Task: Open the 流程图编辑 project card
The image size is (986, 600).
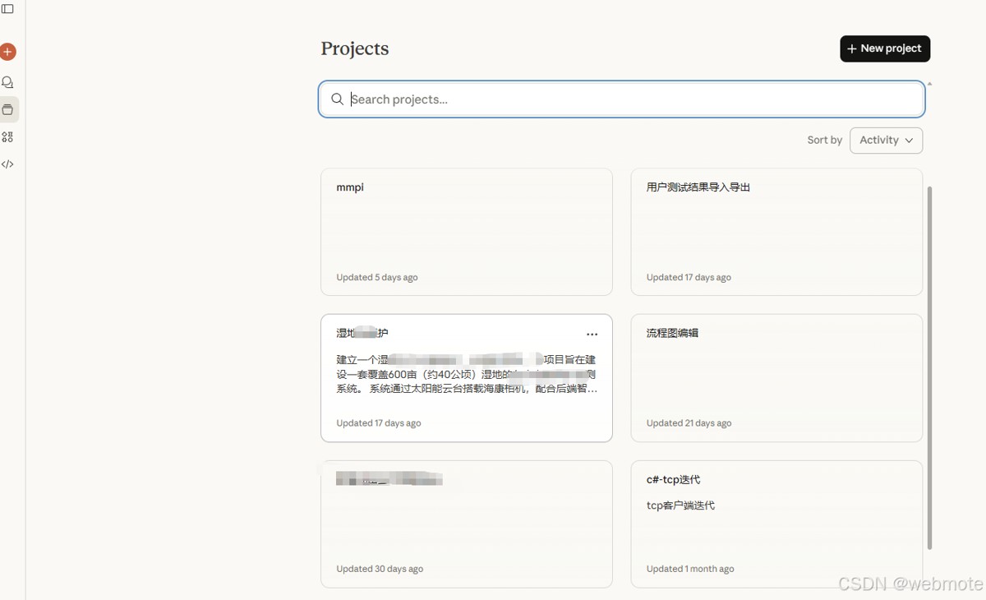Action: pos(776,377)
